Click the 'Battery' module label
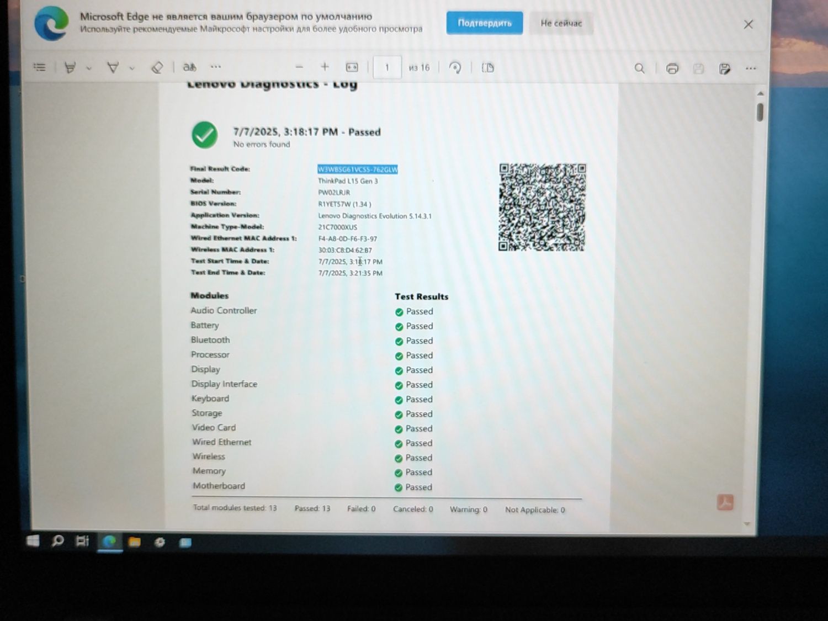The image size is (828, 621). 205,325
